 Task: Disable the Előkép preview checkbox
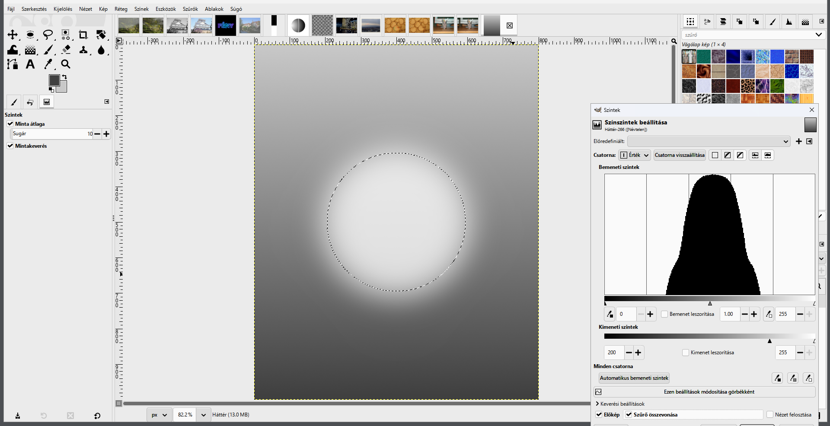pos(599,415)
